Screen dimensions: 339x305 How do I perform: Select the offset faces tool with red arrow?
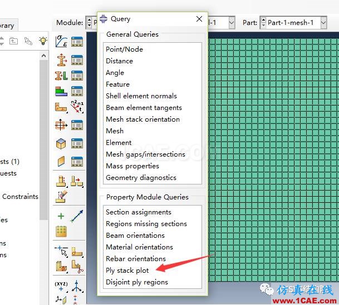coord(77,182)
